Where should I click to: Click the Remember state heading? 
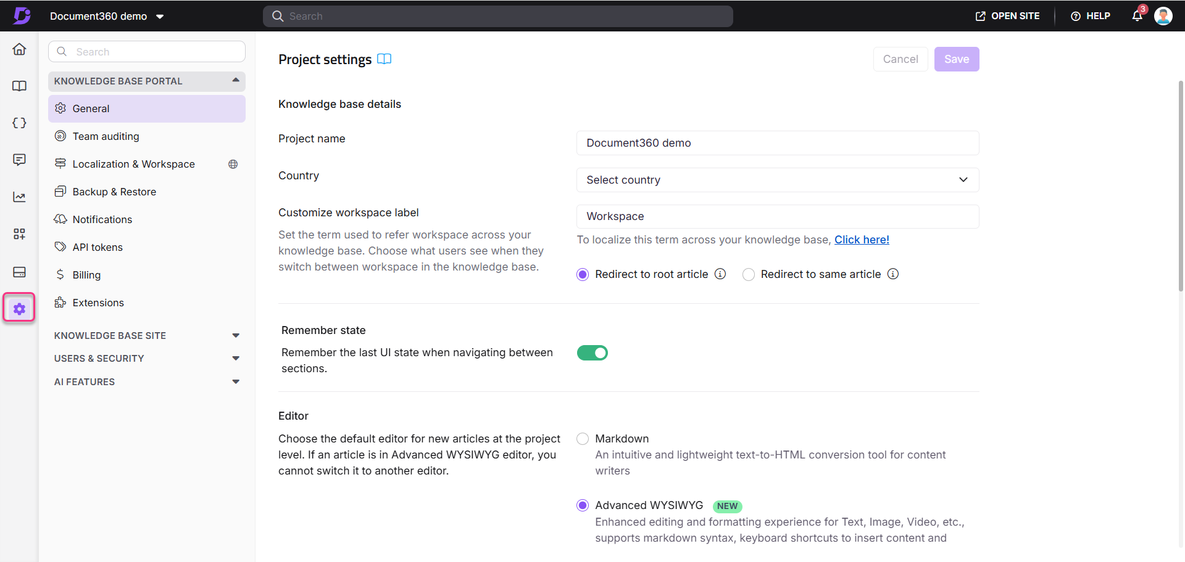[323, 330]
